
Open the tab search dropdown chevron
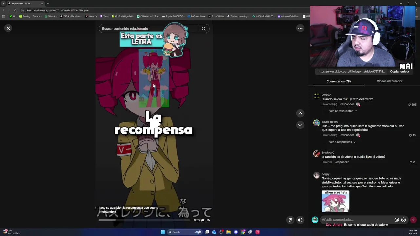tap(3, 3)
